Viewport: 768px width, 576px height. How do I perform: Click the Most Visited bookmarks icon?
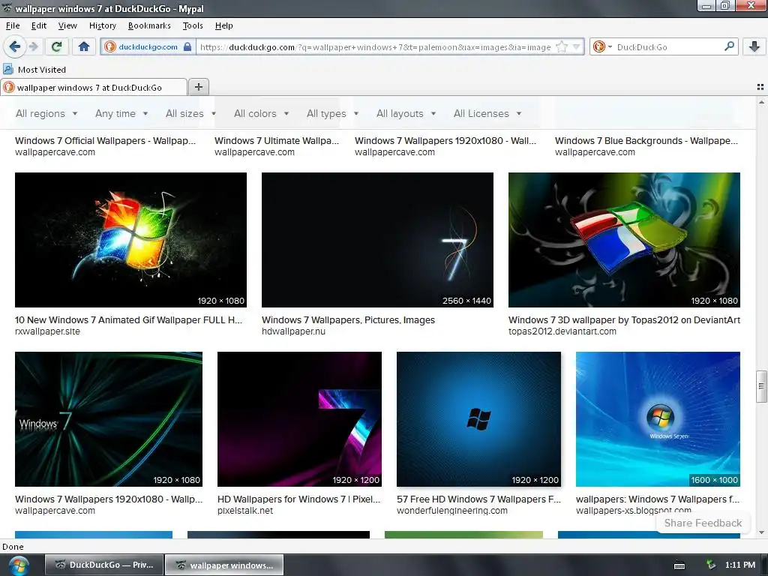coord(8,69)
